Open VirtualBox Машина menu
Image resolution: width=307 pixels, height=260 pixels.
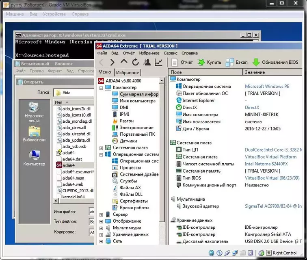[15, 14]
